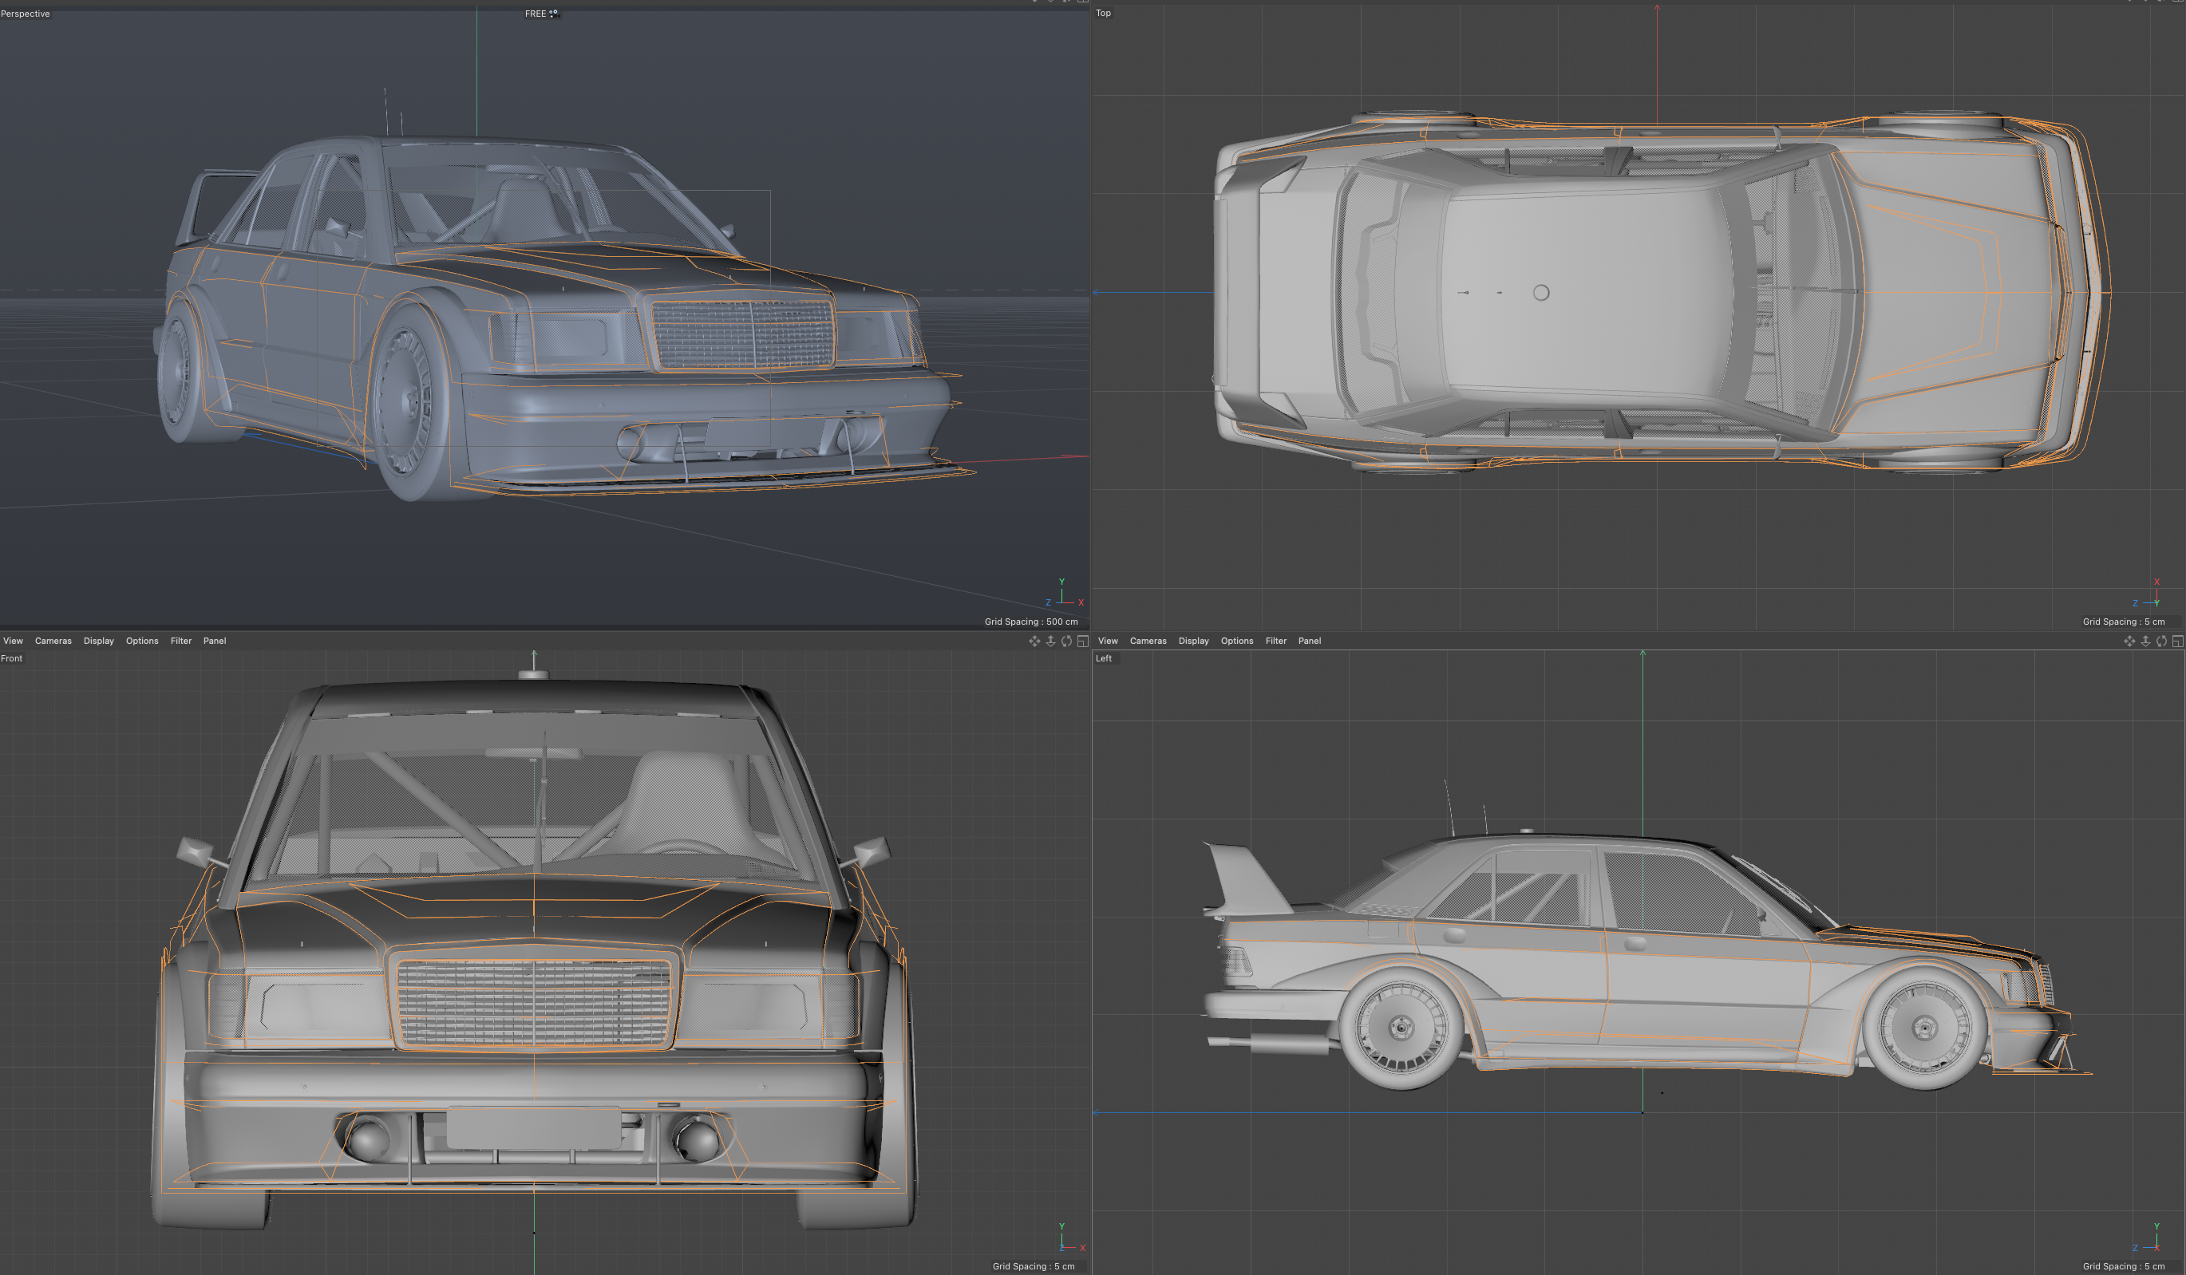Click the Grid Spacing text in the Front viewport
This screenshot has height=1275, width=2186.
click(x=1034, y=1266)
